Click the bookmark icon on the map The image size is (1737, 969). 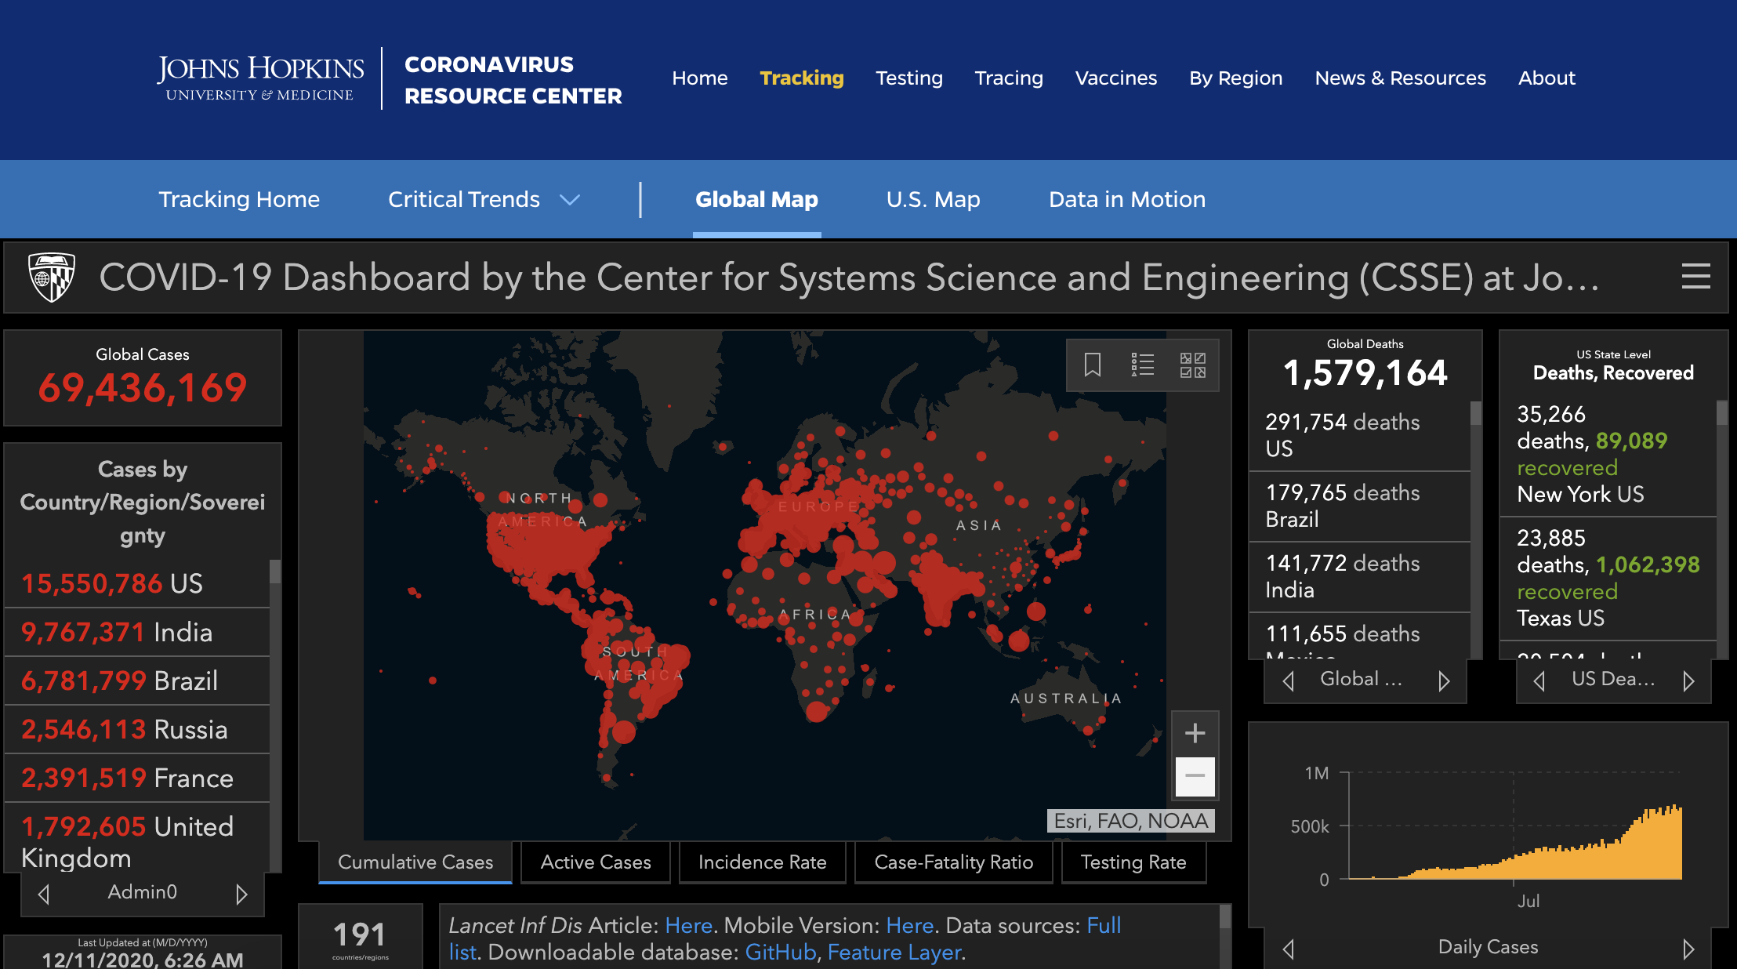1092,365
